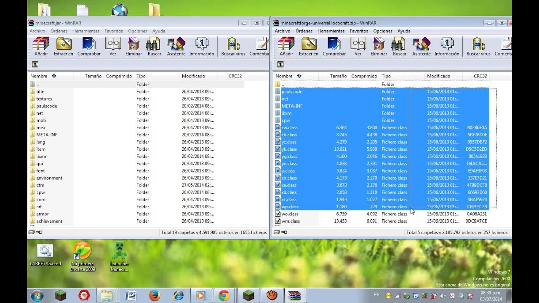Sort by Tamaño column in minecraftforge zip window
The width and height of the screenshot is (539, 303).
tap(334, 76)
